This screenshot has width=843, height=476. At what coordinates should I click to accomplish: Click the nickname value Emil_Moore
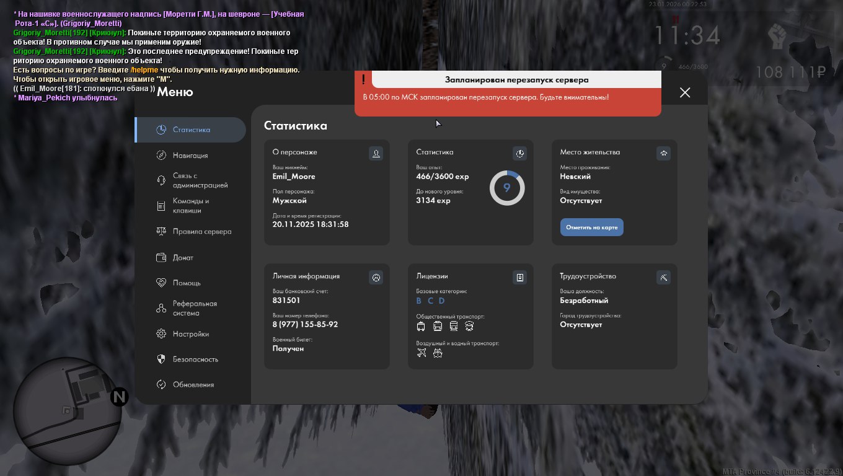[294, 177]
